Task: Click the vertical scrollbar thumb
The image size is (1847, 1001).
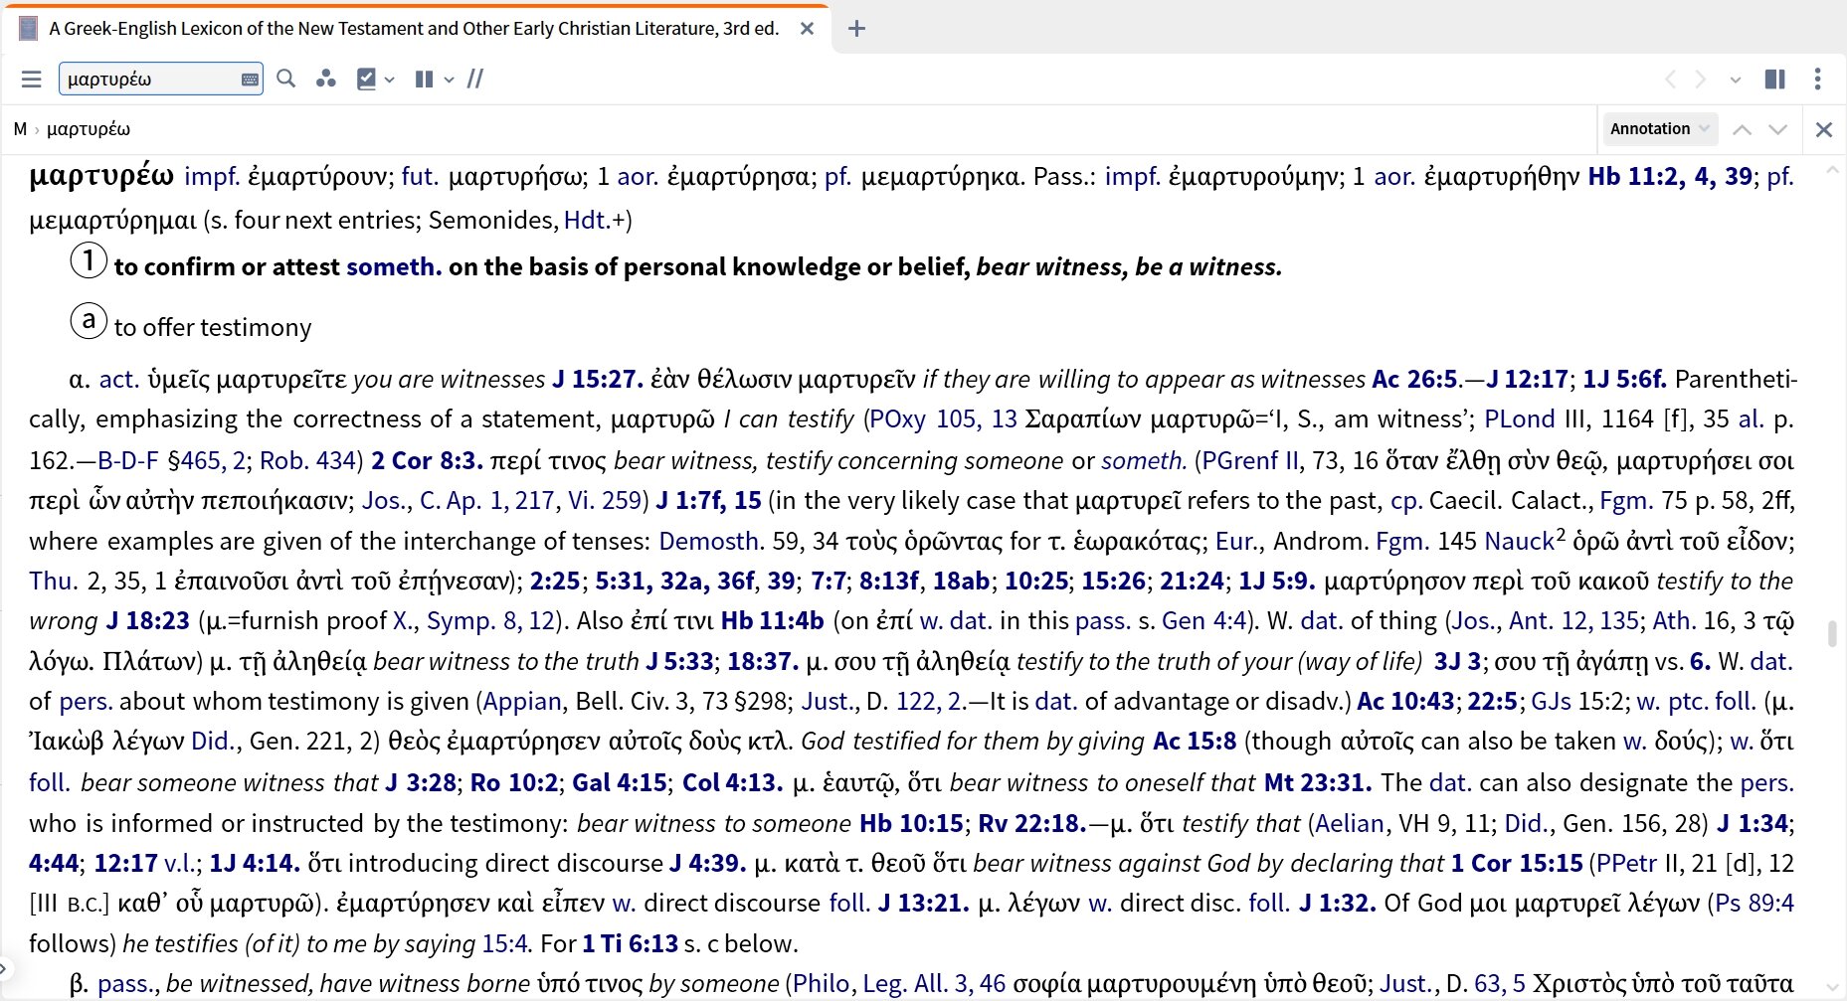Action: coord(1831,632)
